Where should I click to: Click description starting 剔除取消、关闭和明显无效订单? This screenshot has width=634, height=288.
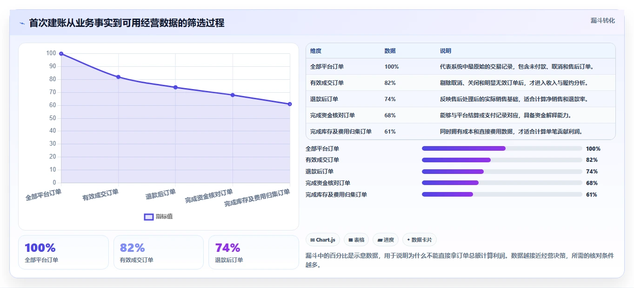[515, 83]
